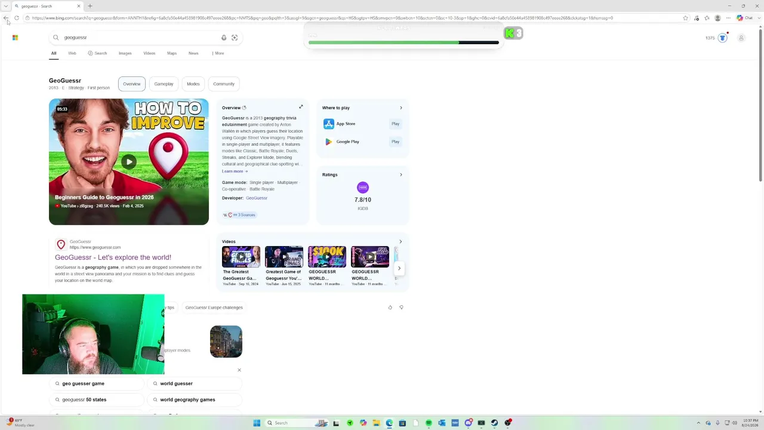Open 'GeoGuessr - Let's explore the world!' result
This screenshot has width=764, height=430.
[x=113, y=257]
